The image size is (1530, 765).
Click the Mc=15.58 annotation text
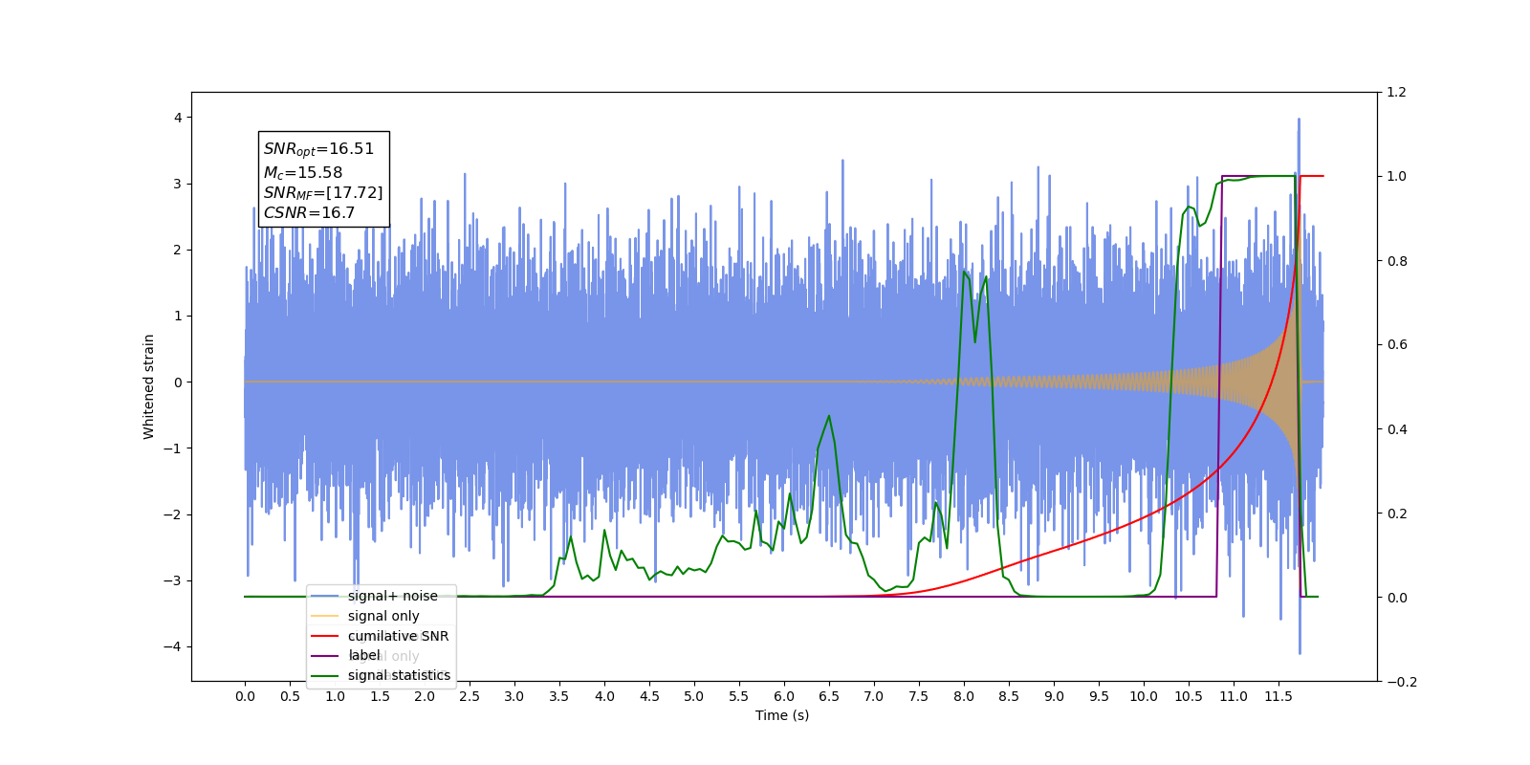point(302,172)
